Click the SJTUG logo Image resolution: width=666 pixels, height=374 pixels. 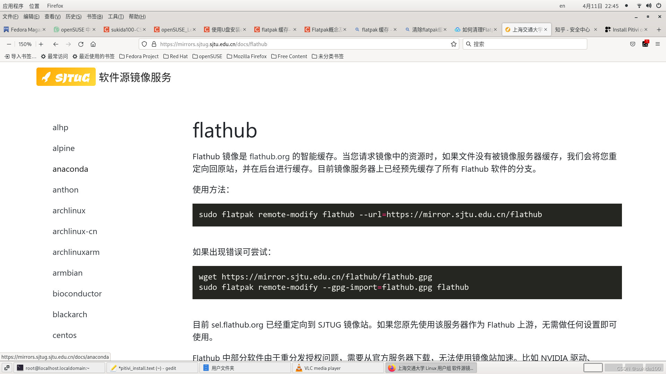[66, 77]
